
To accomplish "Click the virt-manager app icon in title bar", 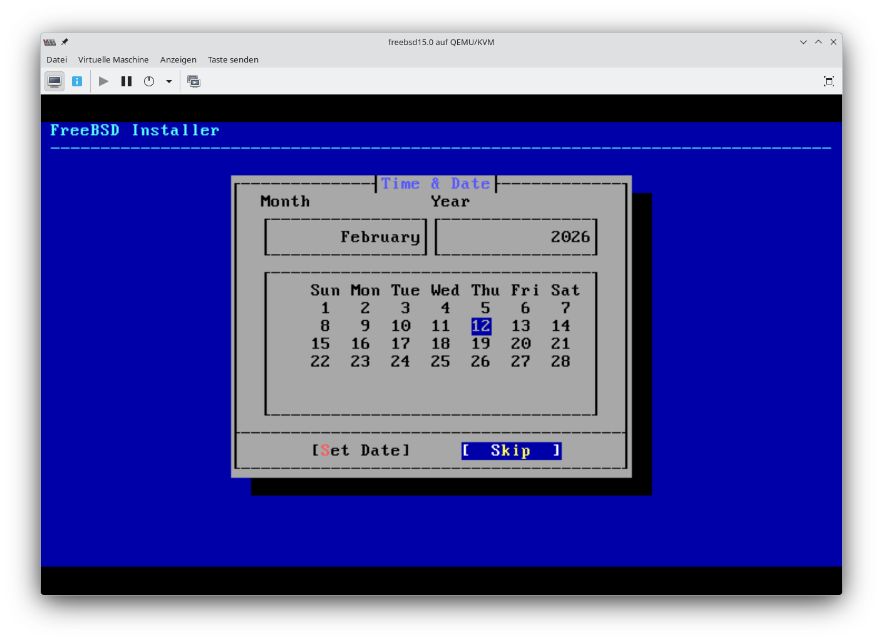I will pos(49,42).
